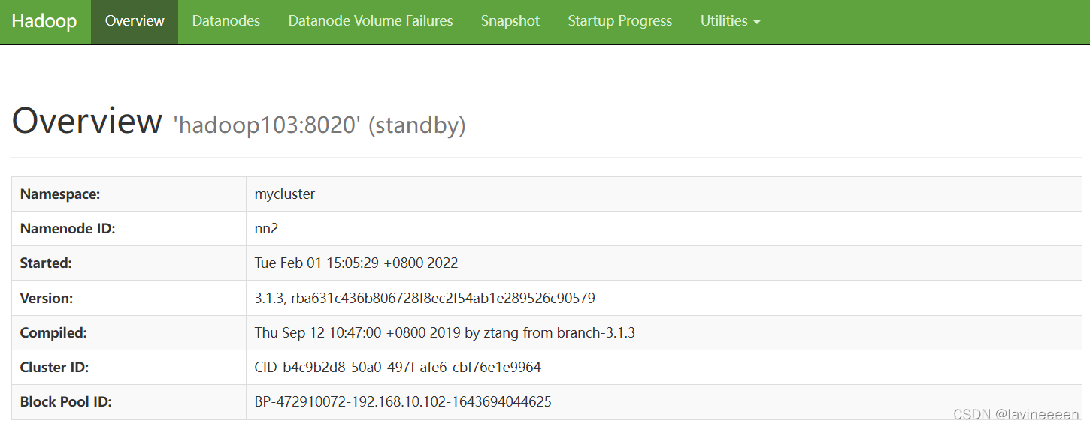
Task: Open the Overview tab
Action: pyautogui.click(x=135, y=22)
